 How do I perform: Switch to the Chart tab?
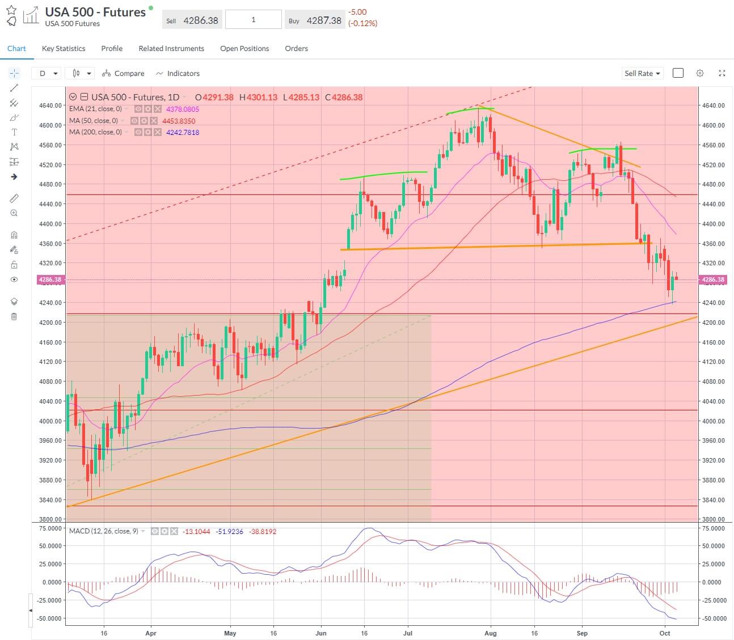[x=16, y=48]
